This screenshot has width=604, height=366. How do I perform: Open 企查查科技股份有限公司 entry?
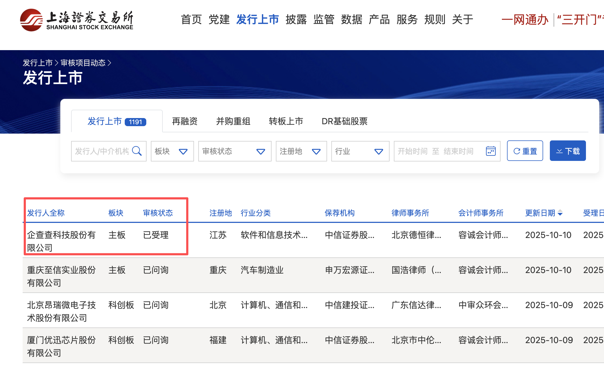(x=61, y=241)
